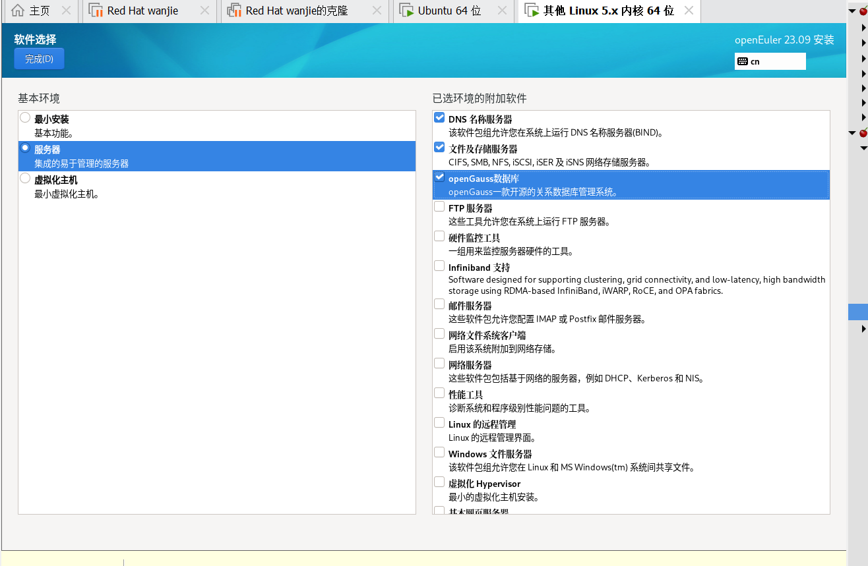Image resolution: width=868 pixels, height=566 pixels.
Task: Collapse the second triangle control on the right edge
Action: click(853, 132)
